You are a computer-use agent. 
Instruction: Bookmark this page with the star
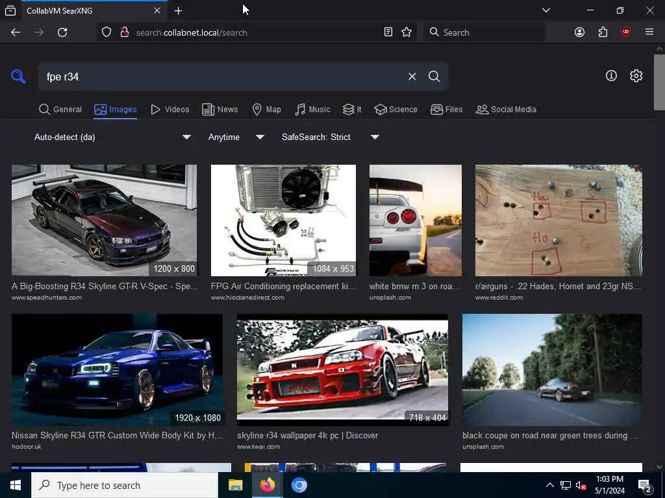(407, 32)
